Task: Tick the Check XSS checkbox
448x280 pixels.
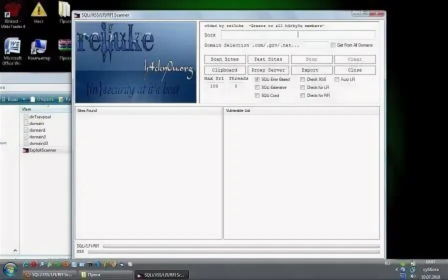Action: pos(302,79)
